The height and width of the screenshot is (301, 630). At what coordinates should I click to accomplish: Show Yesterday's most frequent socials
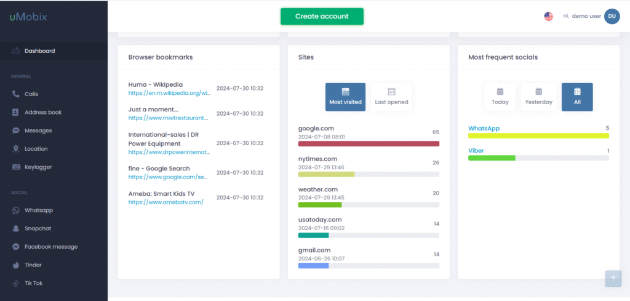(538, 97)
